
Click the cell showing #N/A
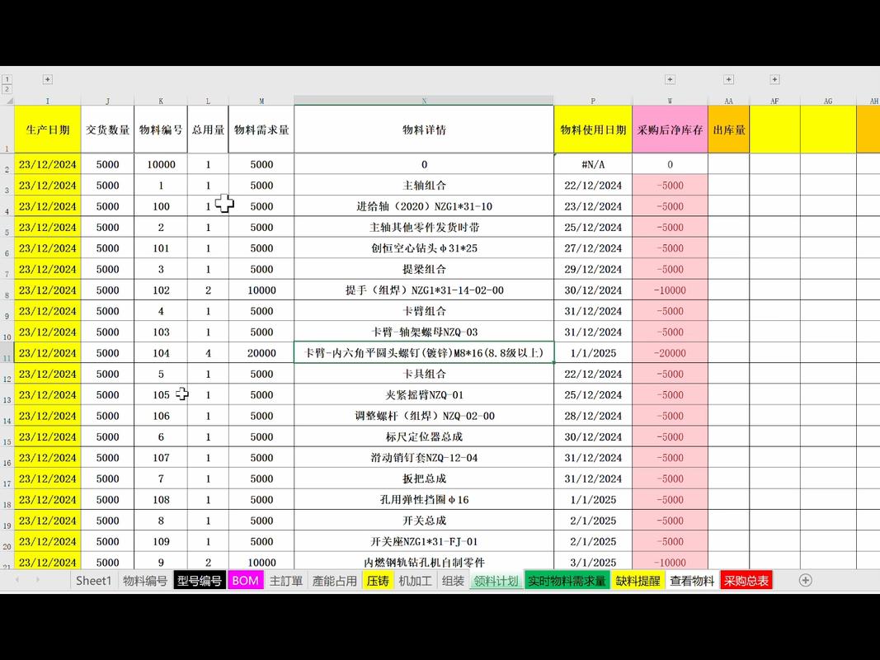click(x=593, y=163)
